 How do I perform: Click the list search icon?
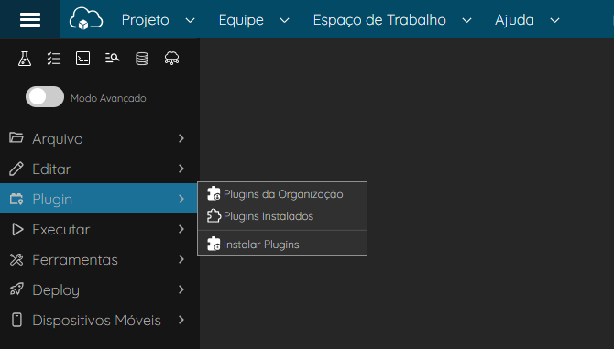tap(113, 59)
